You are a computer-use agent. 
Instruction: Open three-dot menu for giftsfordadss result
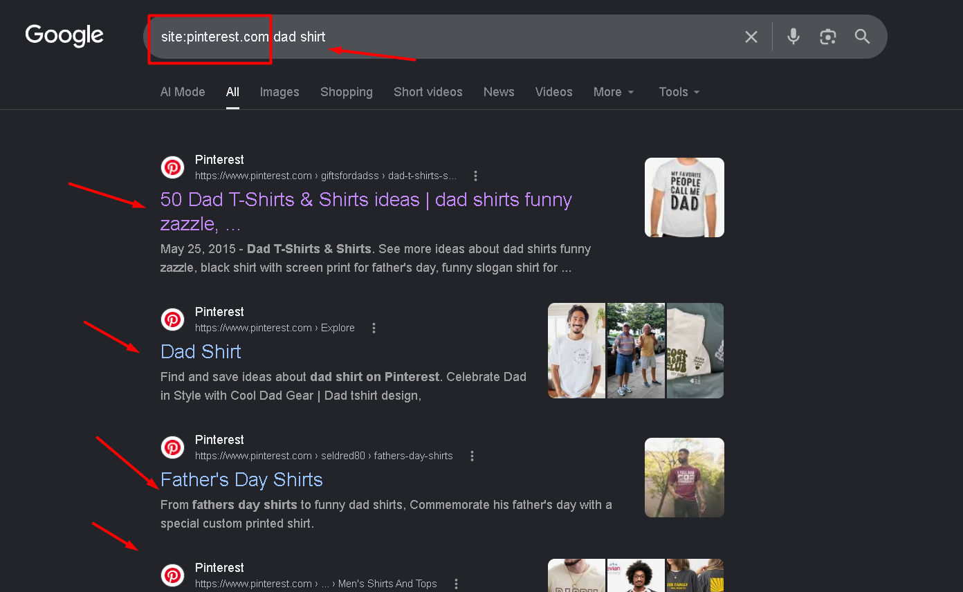[475, 176]
